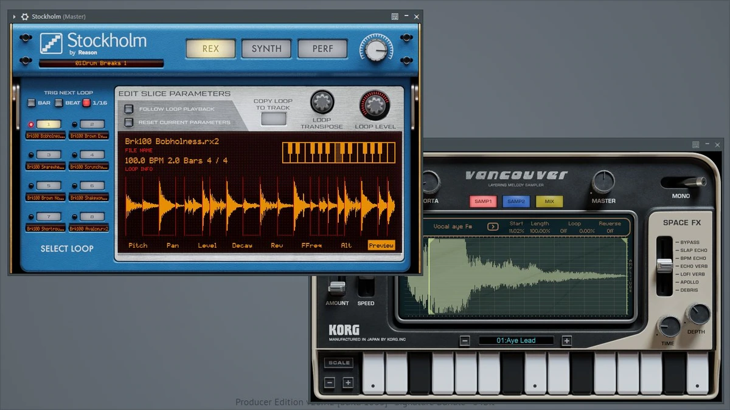Select loop slot 5
This screenshot has height=410, width=730.
(49, 186)
